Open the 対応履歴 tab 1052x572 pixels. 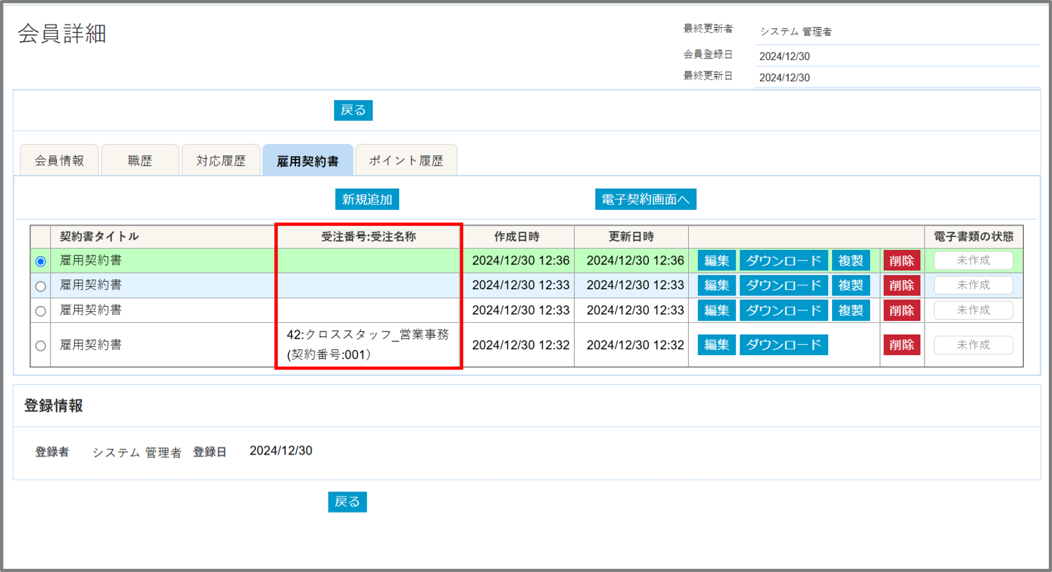pyautogui.click(x=221, y=160)
